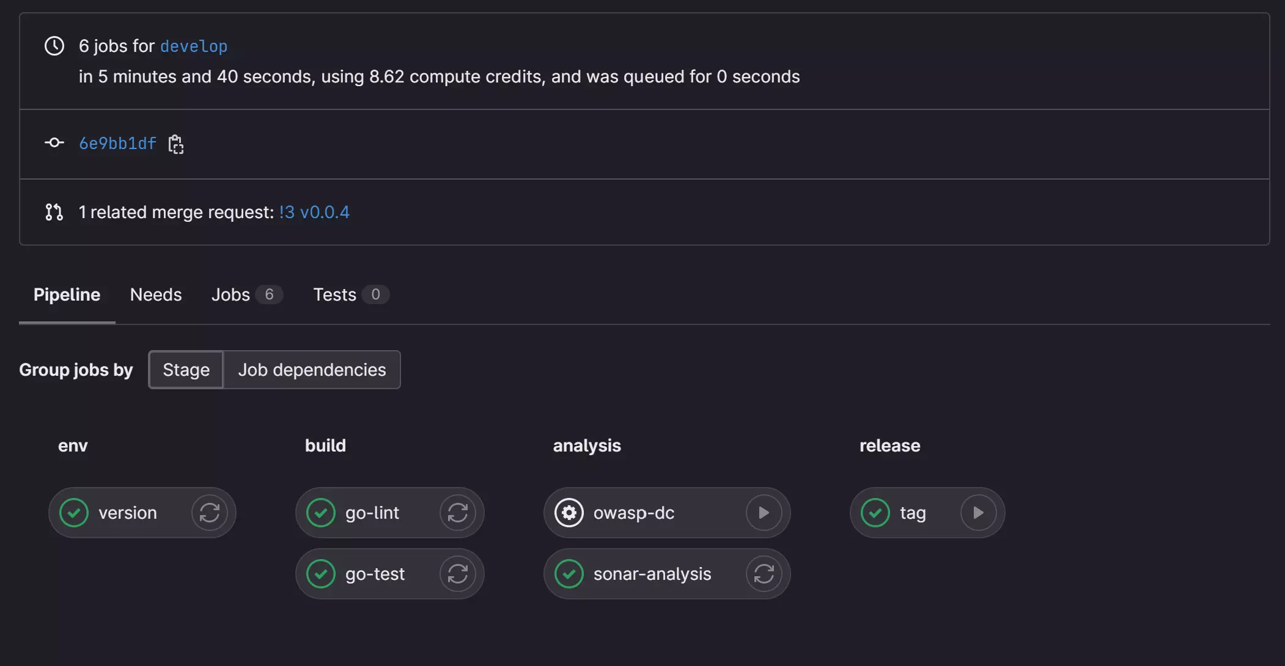This screenshot has height=666, width=1285.
Task: Click the Group jobs by label
Action: click(x=76, y=370)
